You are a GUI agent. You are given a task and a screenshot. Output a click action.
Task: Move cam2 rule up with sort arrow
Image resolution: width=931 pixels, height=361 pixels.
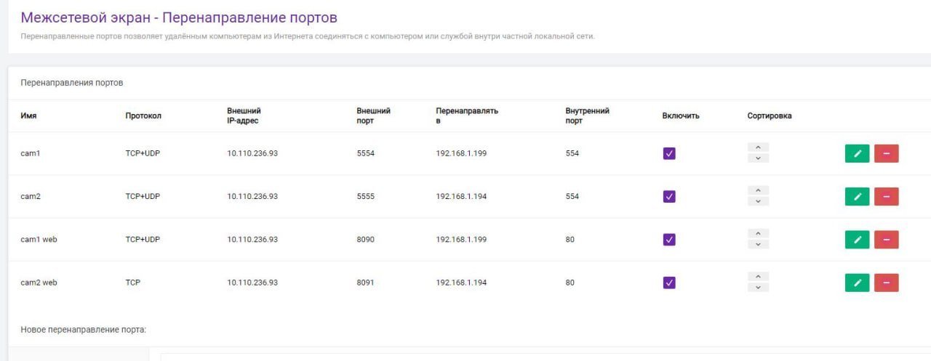click(x=758, y=191)
